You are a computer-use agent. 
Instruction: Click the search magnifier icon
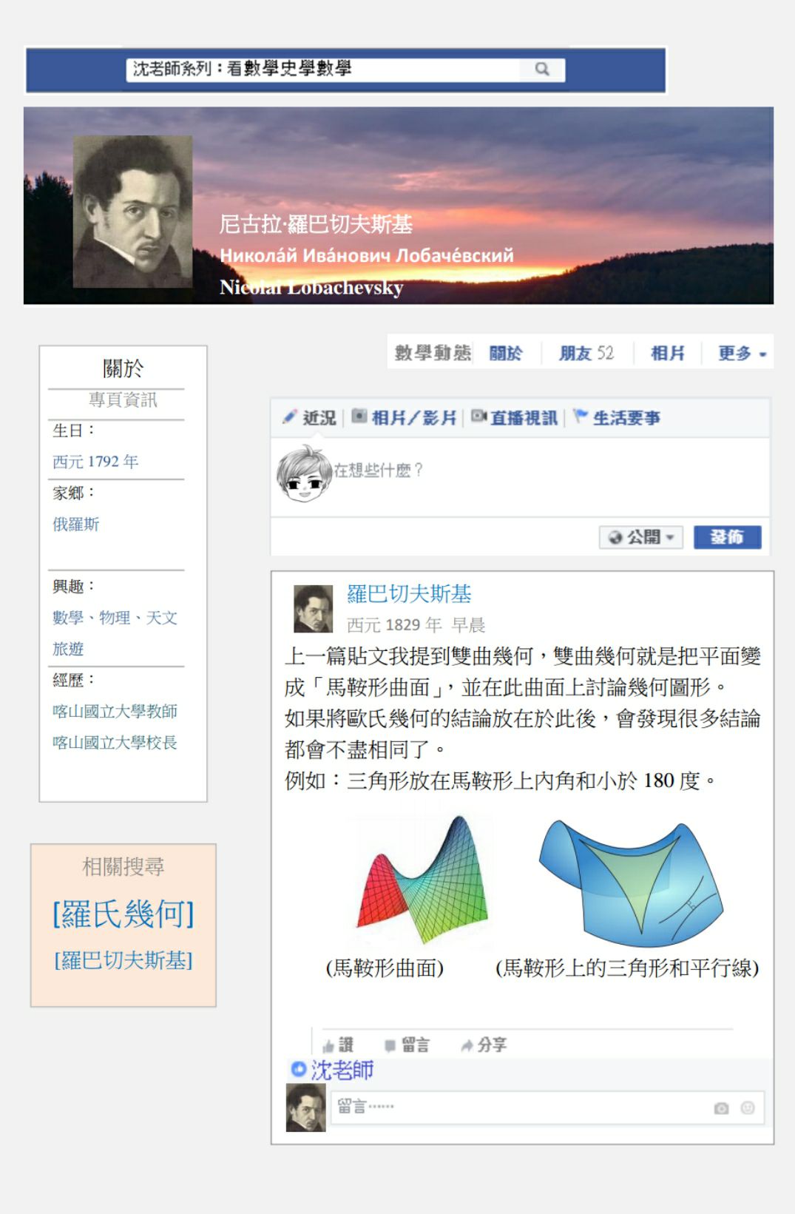pyautogui.click(x=542, y=69)
